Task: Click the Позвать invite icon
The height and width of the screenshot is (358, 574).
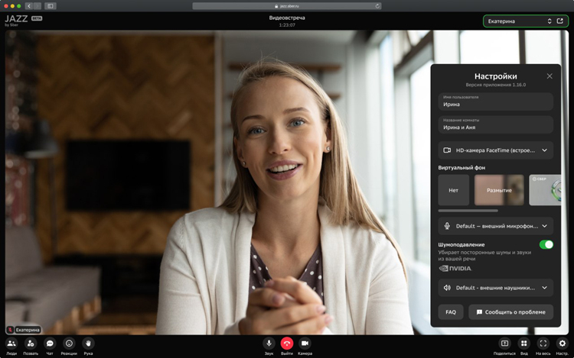Action: click(x=31, y=343)
